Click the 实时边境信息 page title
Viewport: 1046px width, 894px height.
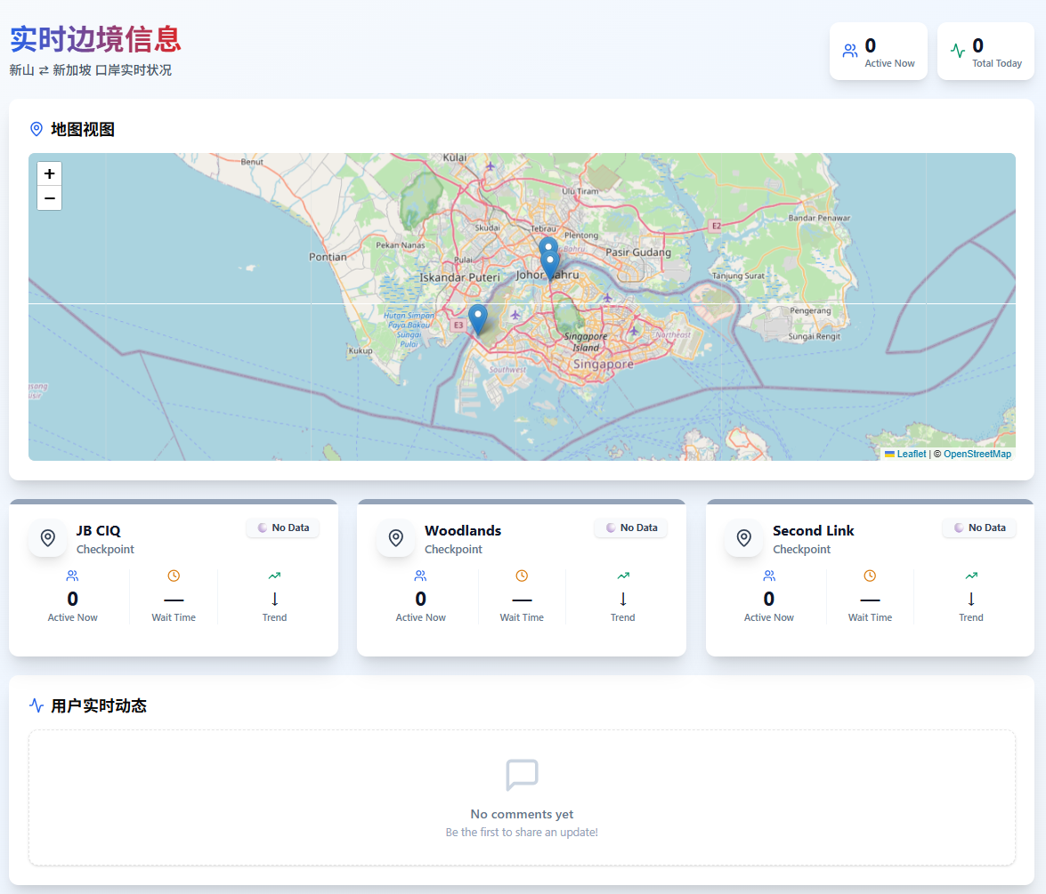coord(95,39)
